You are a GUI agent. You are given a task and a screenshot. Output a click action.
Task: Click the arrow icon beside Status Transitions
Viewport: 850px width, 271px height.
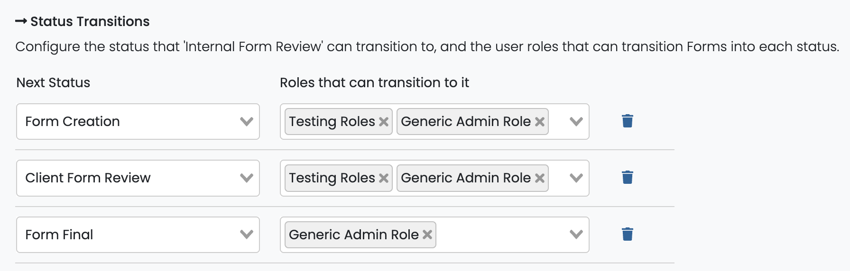click(x=21, y=21)
